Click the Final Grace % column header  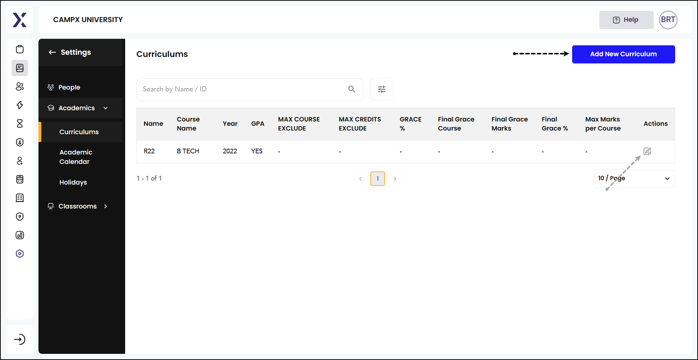pyautogui.click(x=555, y=124)
